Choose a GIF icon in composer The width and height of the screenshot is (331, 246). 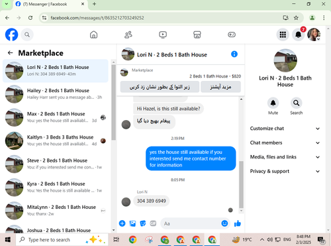click(153, 223)
